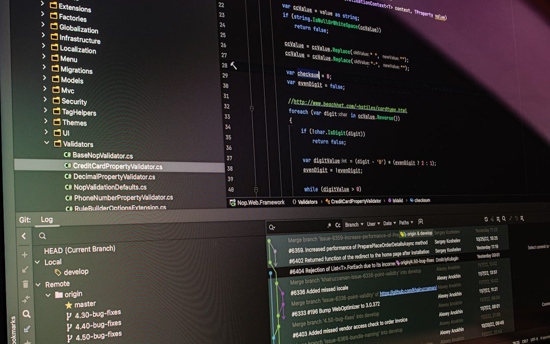Switch to the Log tab in Git panel
The image size is (550, 344).
[x=47, y=220]
